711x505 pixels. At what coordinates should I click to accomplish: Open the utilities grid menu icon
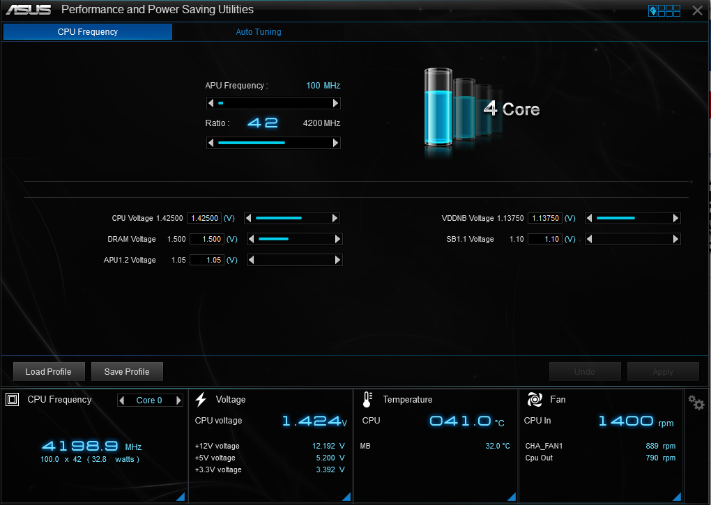(x=664, y=10)
